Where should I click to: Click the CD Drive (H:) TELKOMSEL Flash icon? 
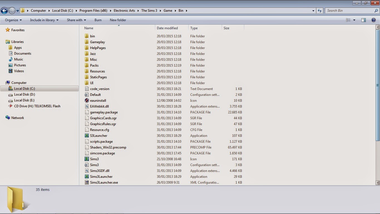11,106
